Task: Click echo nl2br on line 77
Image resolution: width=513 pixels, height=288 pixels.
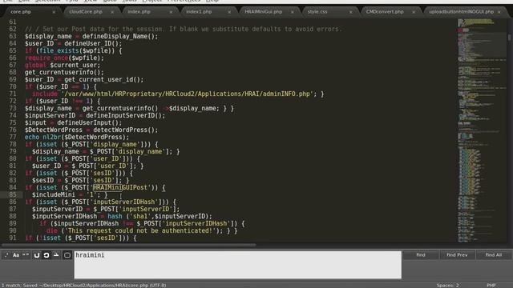Action: (42, 137)
